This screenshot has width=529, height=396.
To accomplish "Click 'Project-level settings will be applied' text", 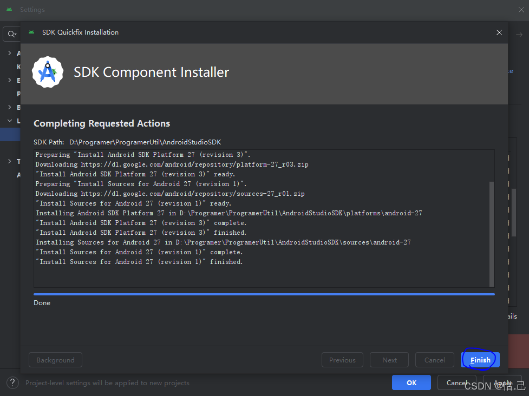I will click(107, 383).
